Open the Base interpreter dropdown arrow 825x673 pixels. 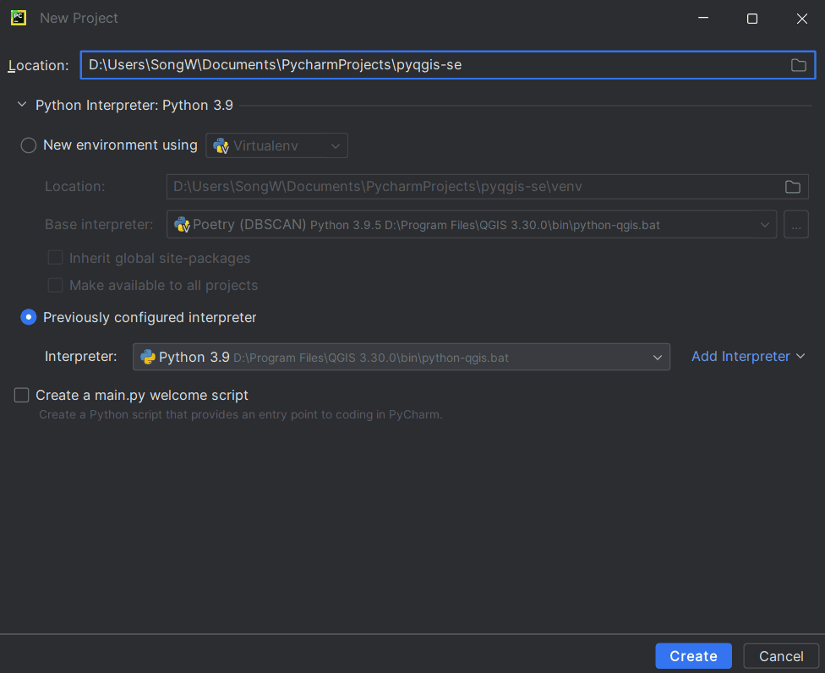764,225
